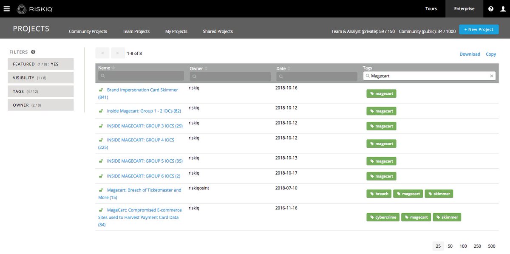Viewport: 510px width, 254px height.
Task: Click skimmer tag in Compromised E-commerce row
Action: pyautogui.click(x=447, y=217)
